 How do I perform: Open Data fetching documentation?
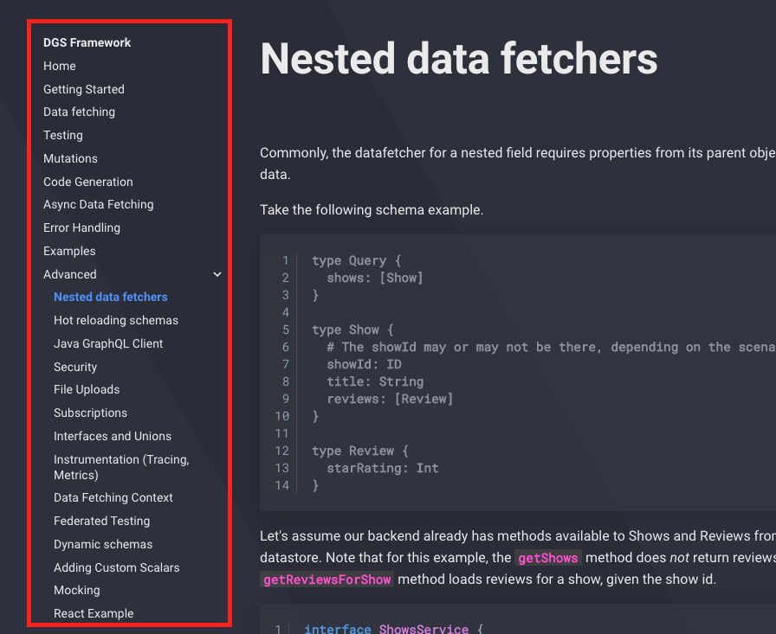[79, 112]
